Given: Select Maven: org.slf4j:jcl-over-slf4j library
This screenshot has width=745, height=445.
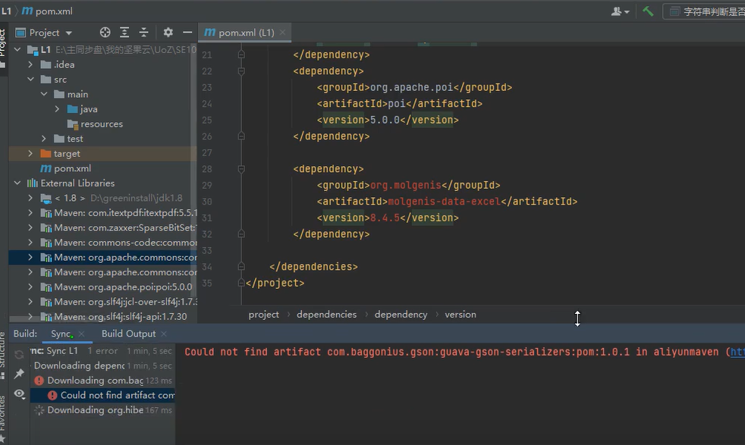Looking at the screenshot, I should (x=119, y=302).
